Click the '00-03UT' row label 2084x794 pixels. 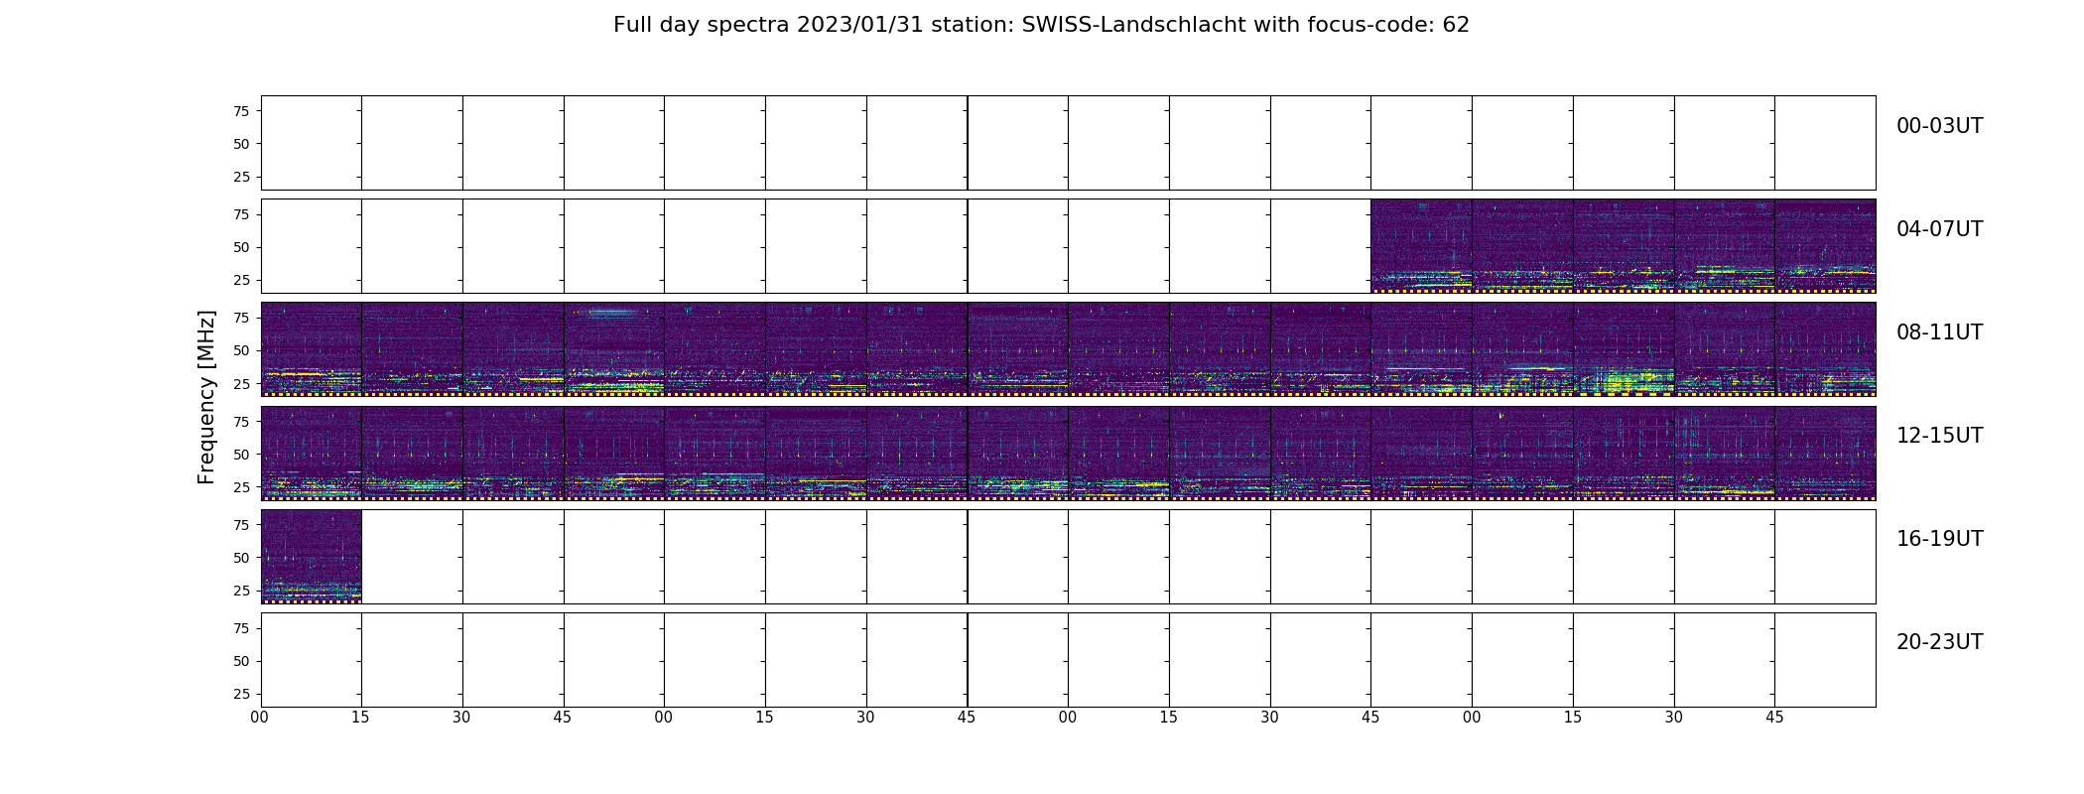click(1939, 126)
